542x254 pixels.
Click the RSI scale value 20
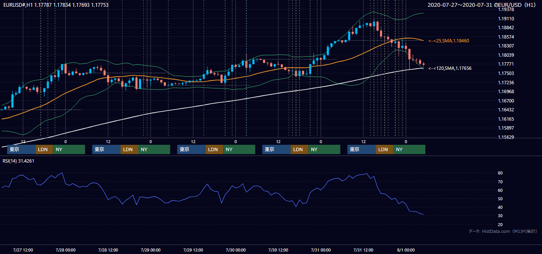[500, 224]
